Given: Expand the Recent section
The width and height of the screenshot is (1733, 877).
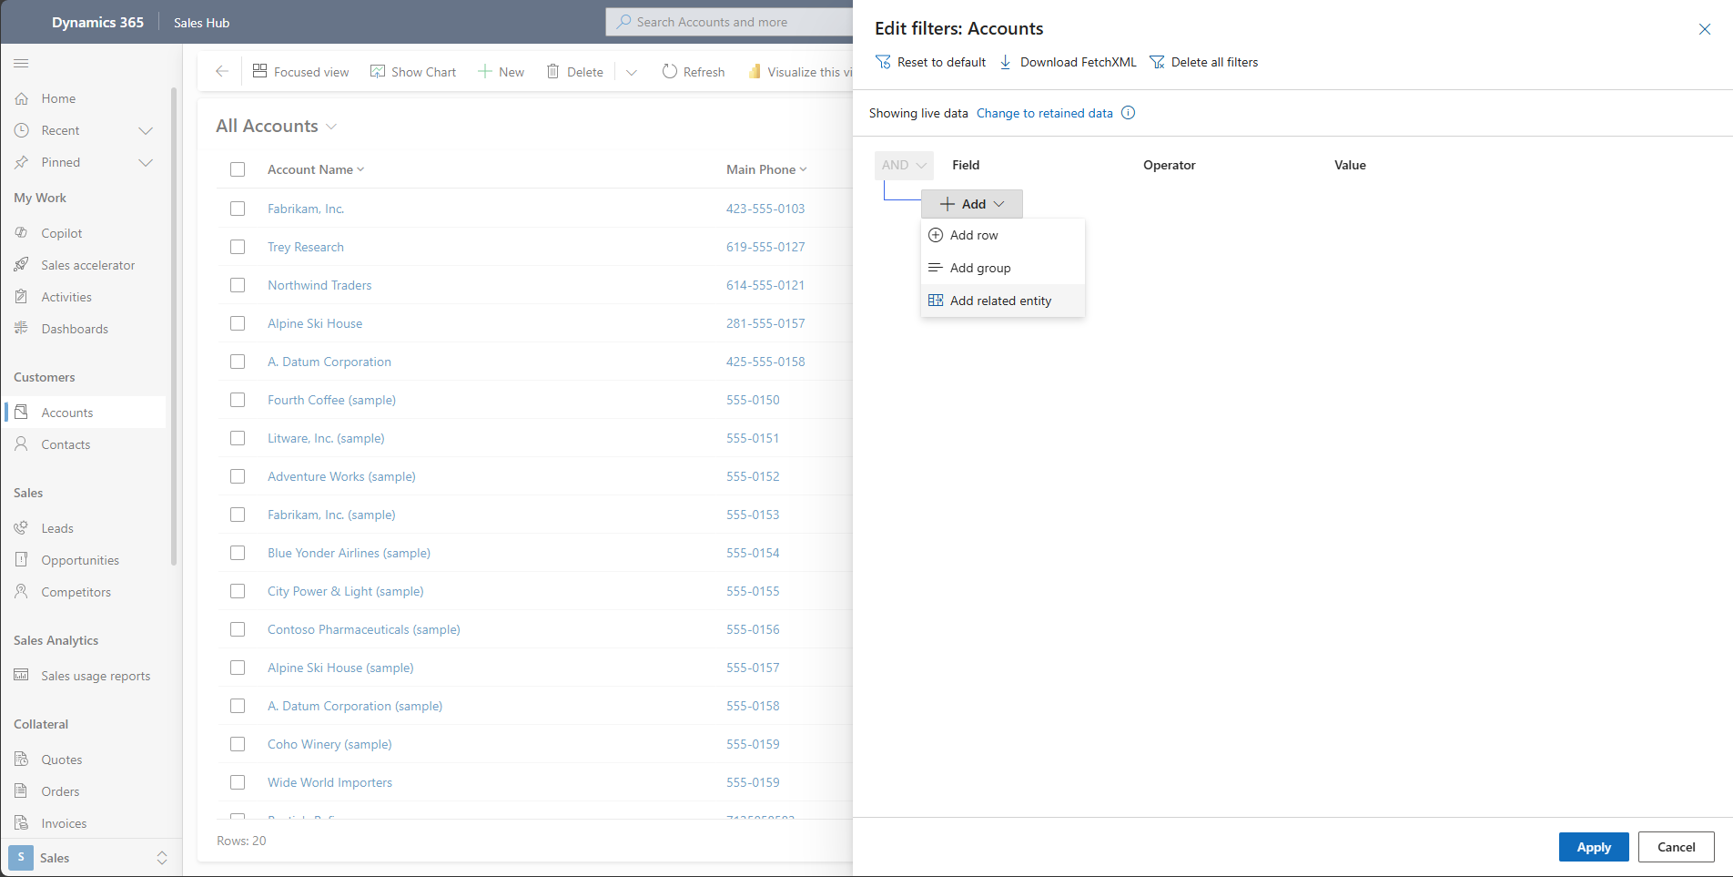Looking at the screenshot, I should [146, 130].
